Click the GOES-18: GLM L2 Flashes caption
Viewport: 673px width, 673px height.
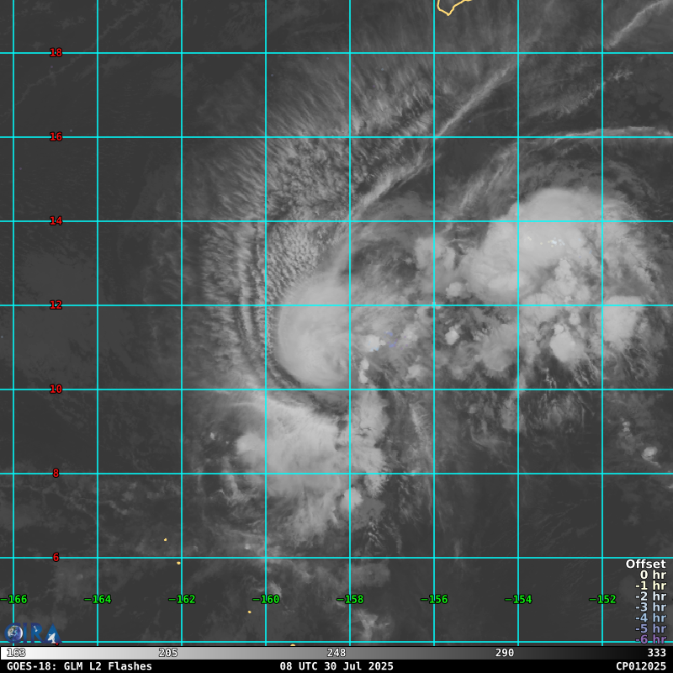pyautogui.click(x=79, y=666)
